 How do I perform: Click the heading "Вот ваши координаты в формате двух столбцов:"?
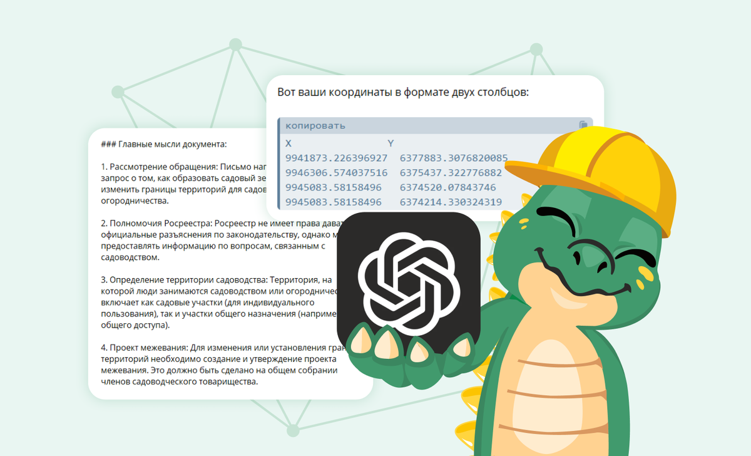(403, 93)
